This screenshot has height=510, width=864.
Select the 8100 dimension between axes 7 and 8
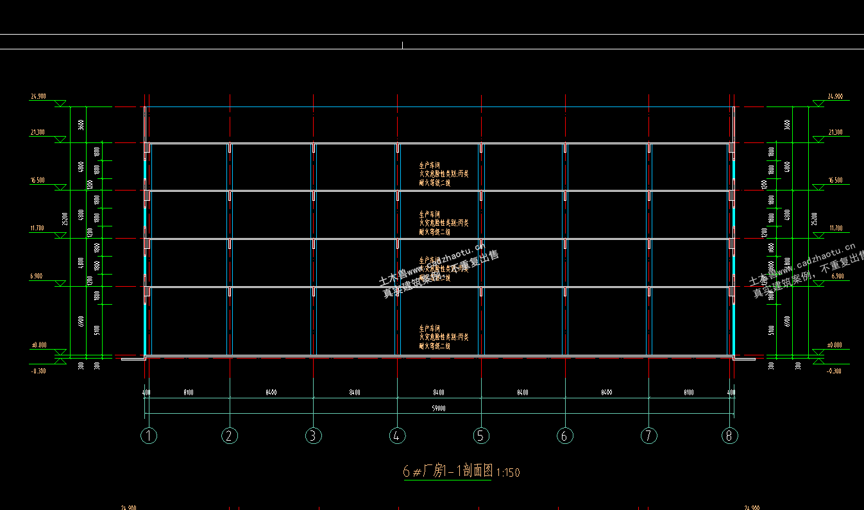(689, 391)
